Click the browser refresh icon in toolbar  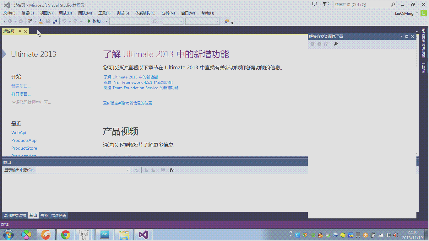click(155, 21)
